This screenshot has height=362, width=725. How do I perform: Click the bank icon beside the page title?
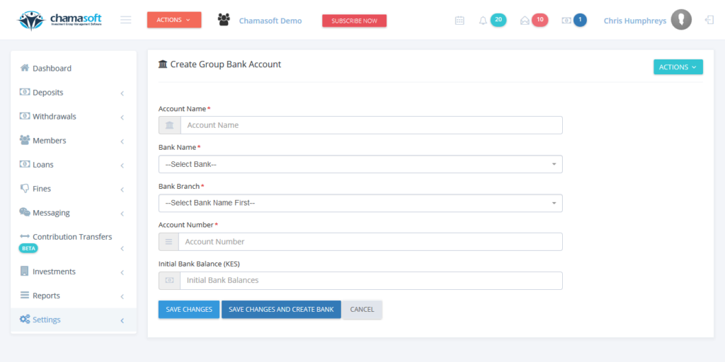coord(163,64)
